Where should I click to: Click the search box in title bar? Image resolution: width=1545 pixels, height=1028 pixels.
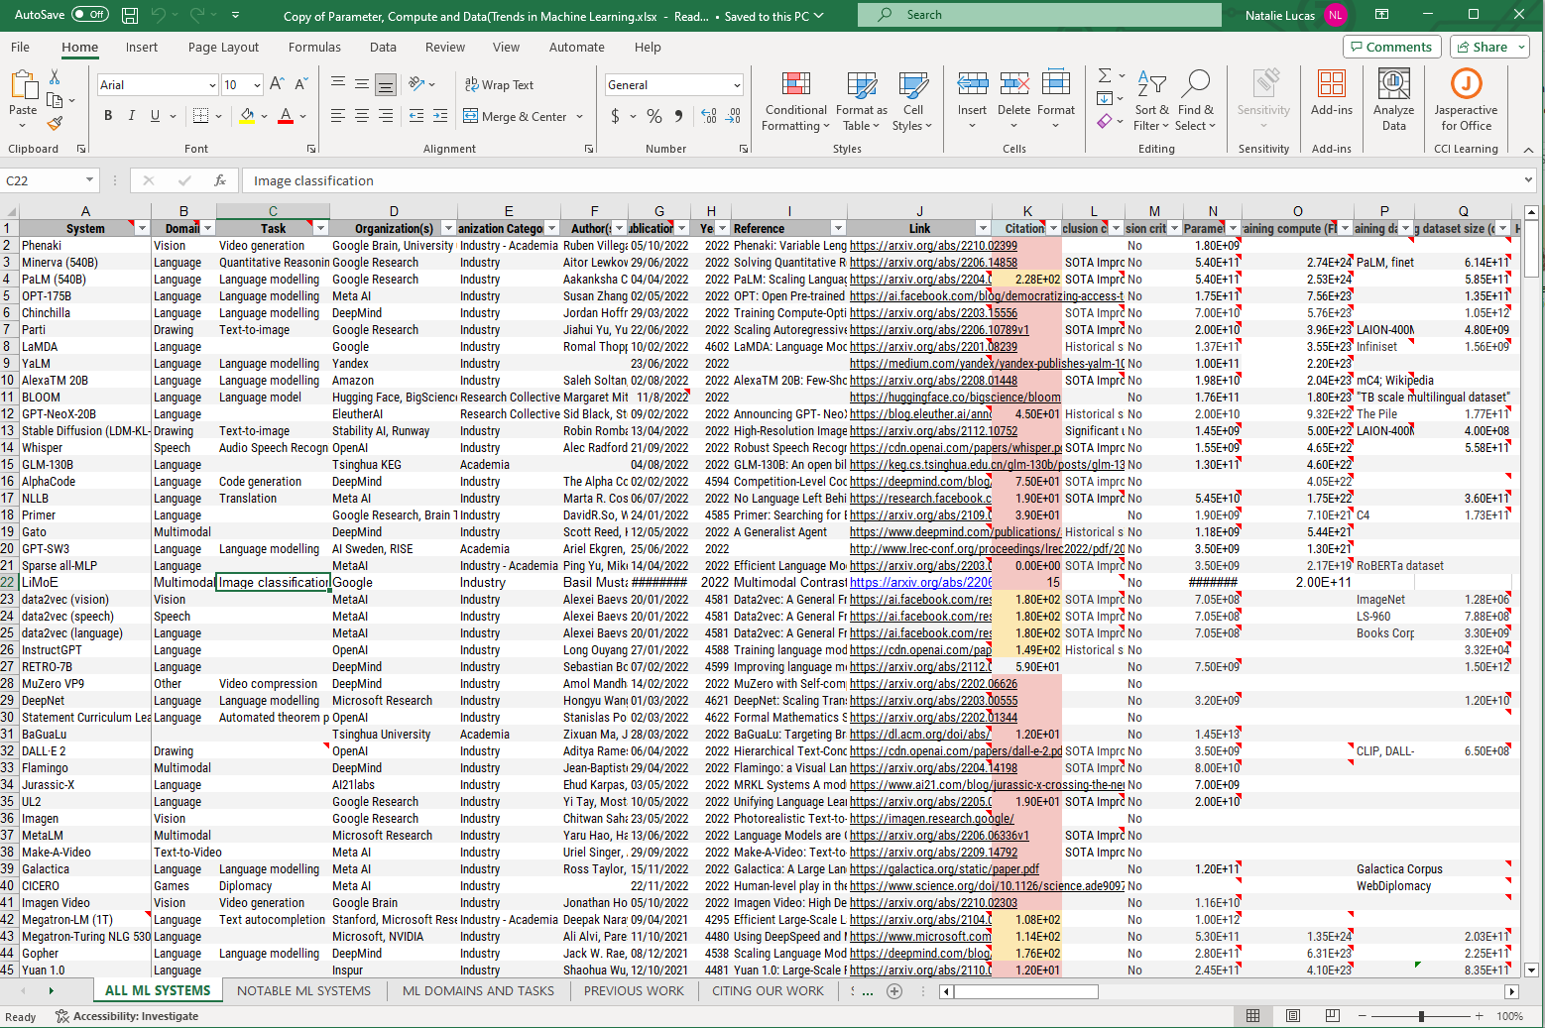(x=1038, y=15)
